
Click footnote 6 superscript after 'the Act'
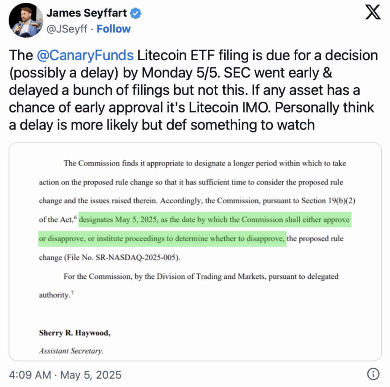pyautogui.click(x=75, y=217)
